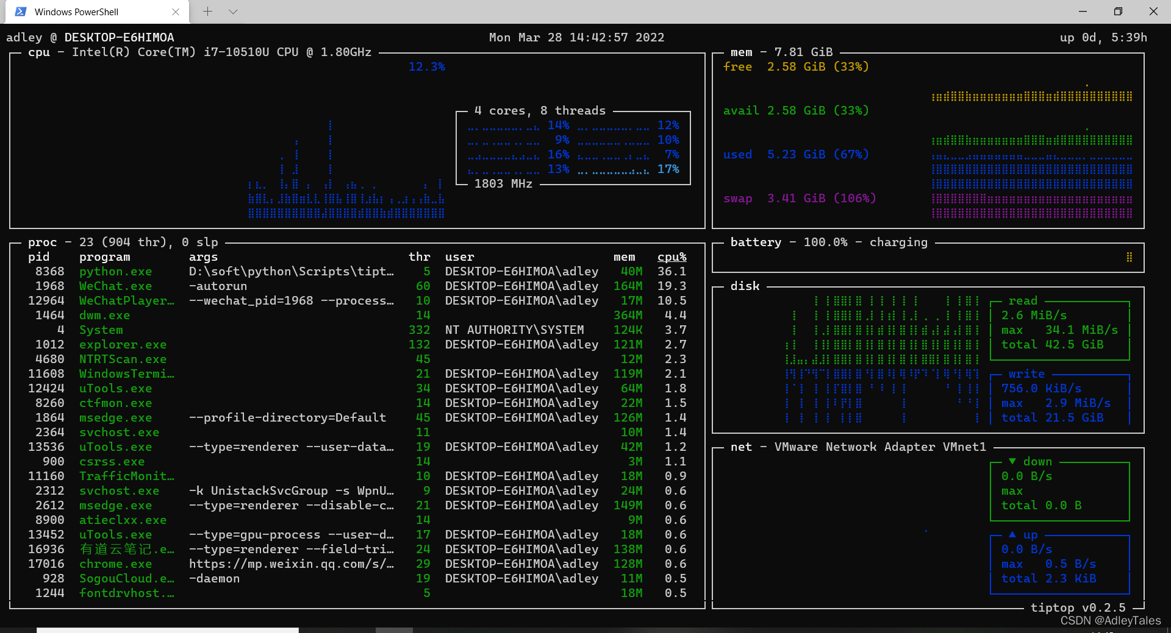Click the 1803 MHz frequency label
Screen dimensions: 1171x633
pos(504,184)
